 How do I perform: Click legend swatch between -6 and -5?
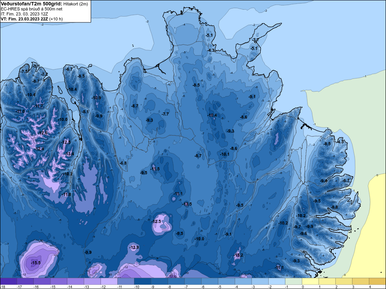coord(210,281)
